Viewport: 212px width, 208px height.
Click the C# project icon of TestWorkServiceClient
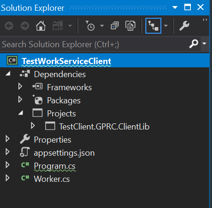coord(12,60)
